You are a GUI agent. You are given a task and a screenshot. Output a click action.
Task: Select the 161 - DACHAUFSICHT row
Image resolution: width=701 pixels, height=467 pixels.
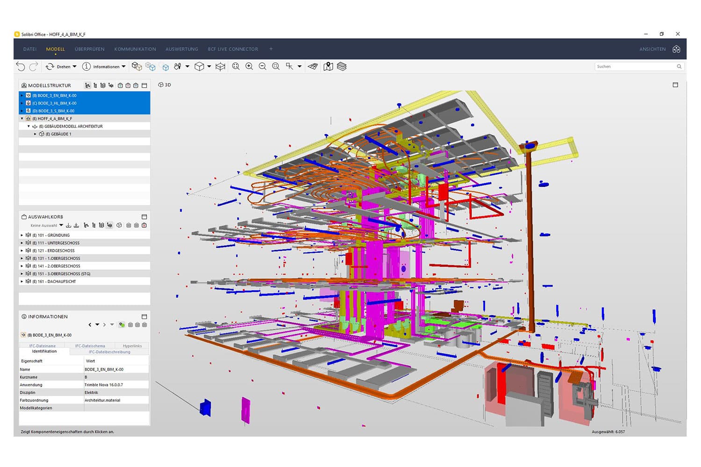(x=85, y=281)
